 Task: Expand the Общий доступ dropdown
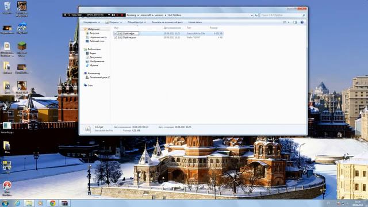[x=137, y=22]
